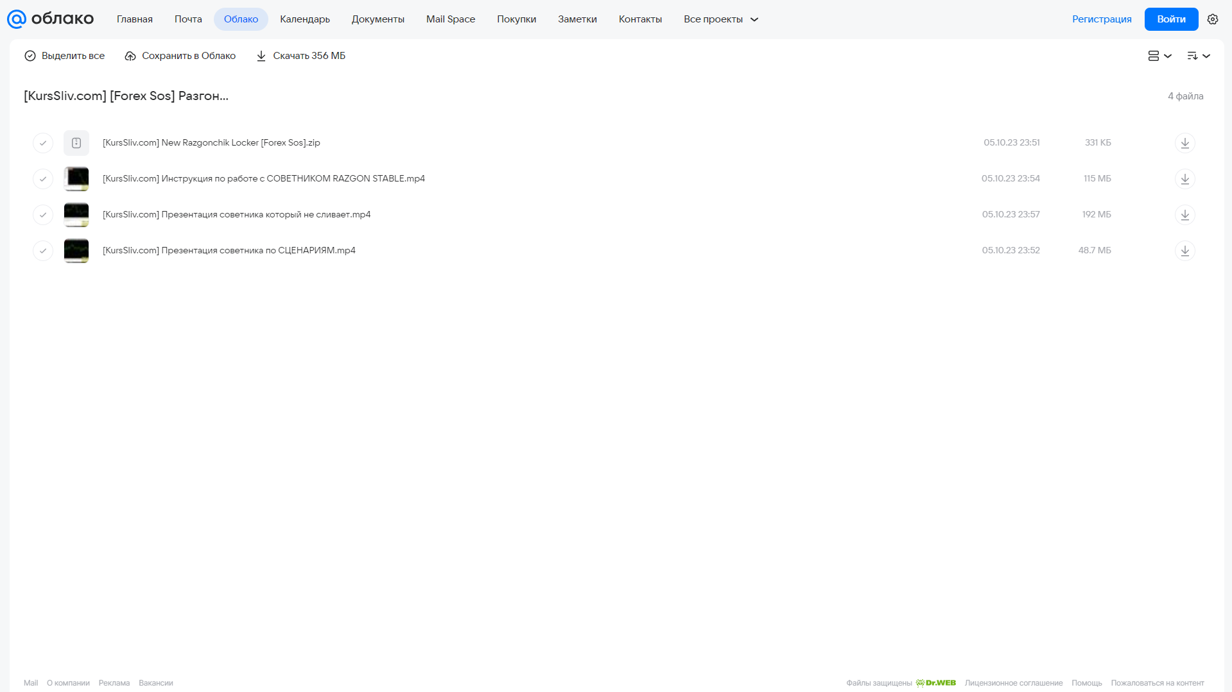Open the sort order dropdown

(x=1198, y=56)
